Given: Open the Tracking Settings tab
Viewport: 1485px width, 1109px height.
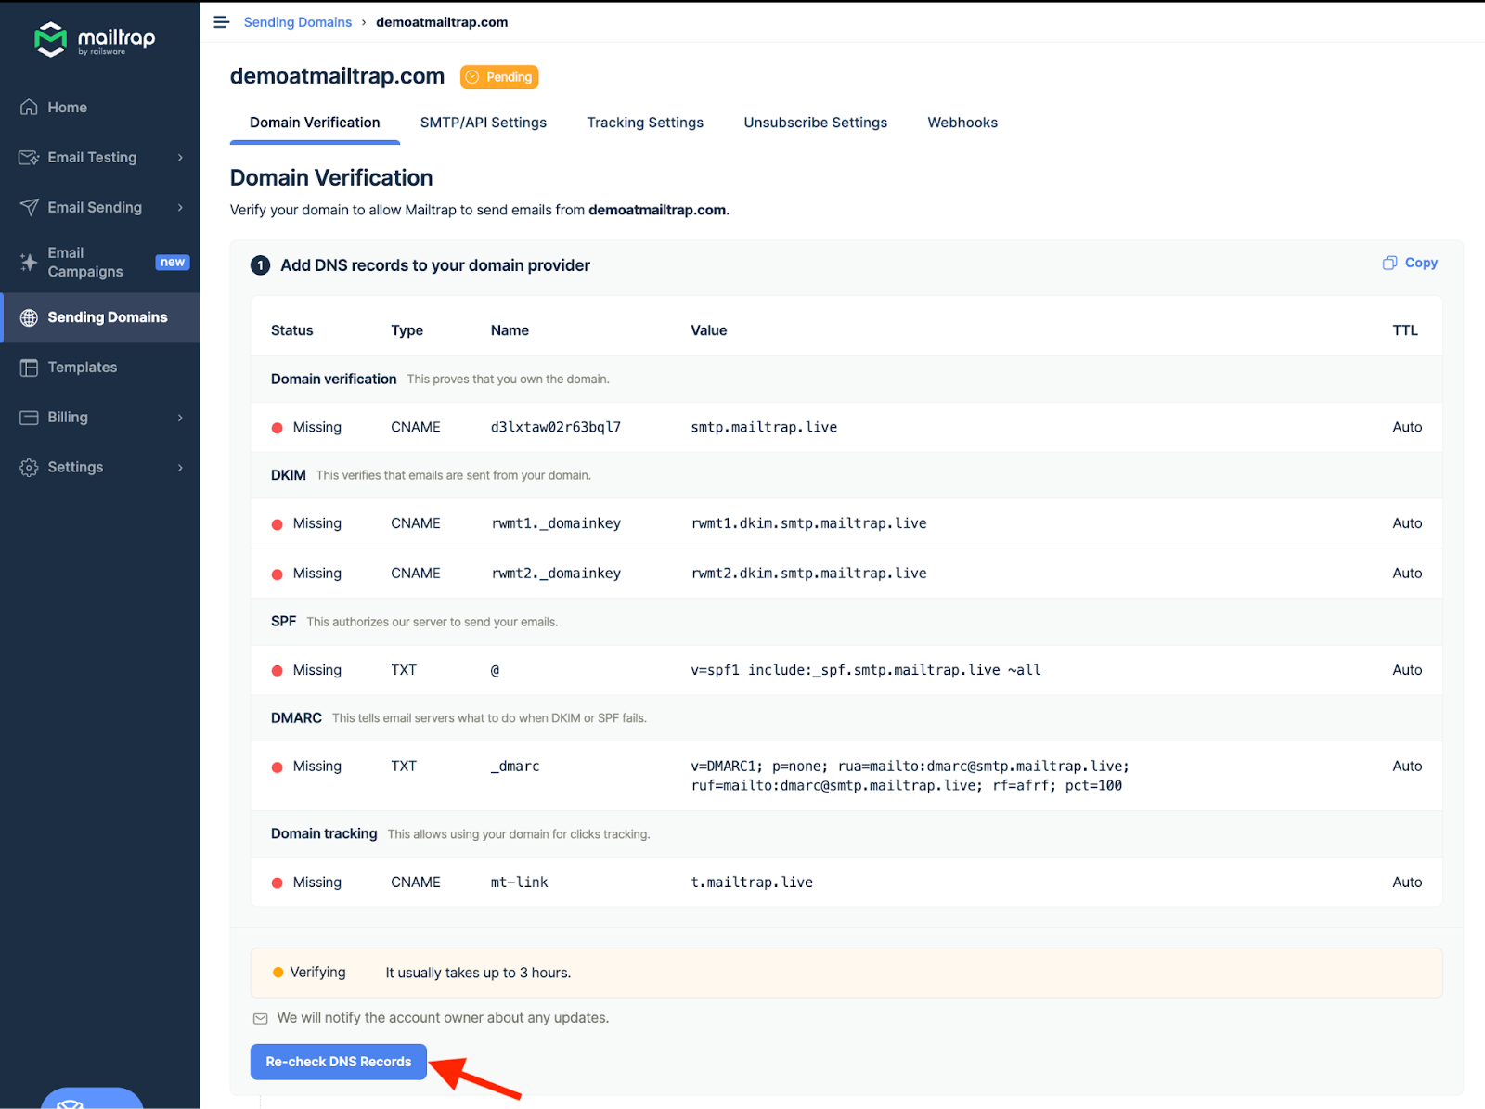Looking at the screenshot, I should point(645,123).
